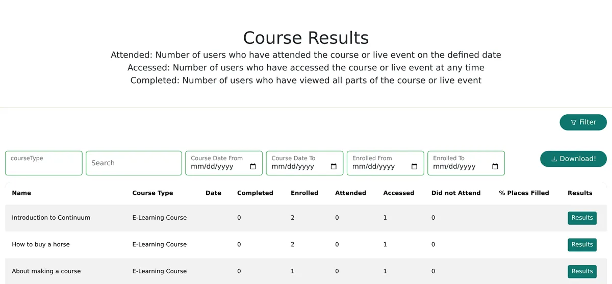Screen dimensions: 612x284
Task: Click the Completed column header
Action: tap(255, 193)
